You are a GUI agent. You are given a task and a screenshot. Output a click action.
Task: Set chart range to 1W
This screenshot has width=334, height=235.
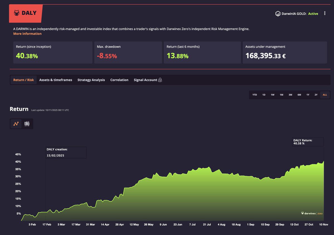pyautogui.click(x=272, y=95)
